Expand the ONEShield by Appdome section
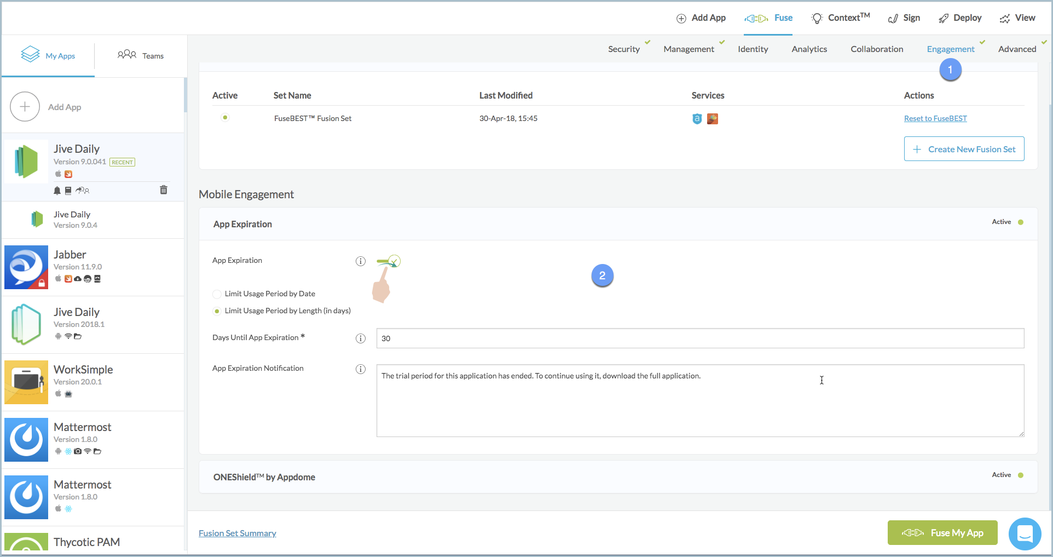 coord(618,477)
